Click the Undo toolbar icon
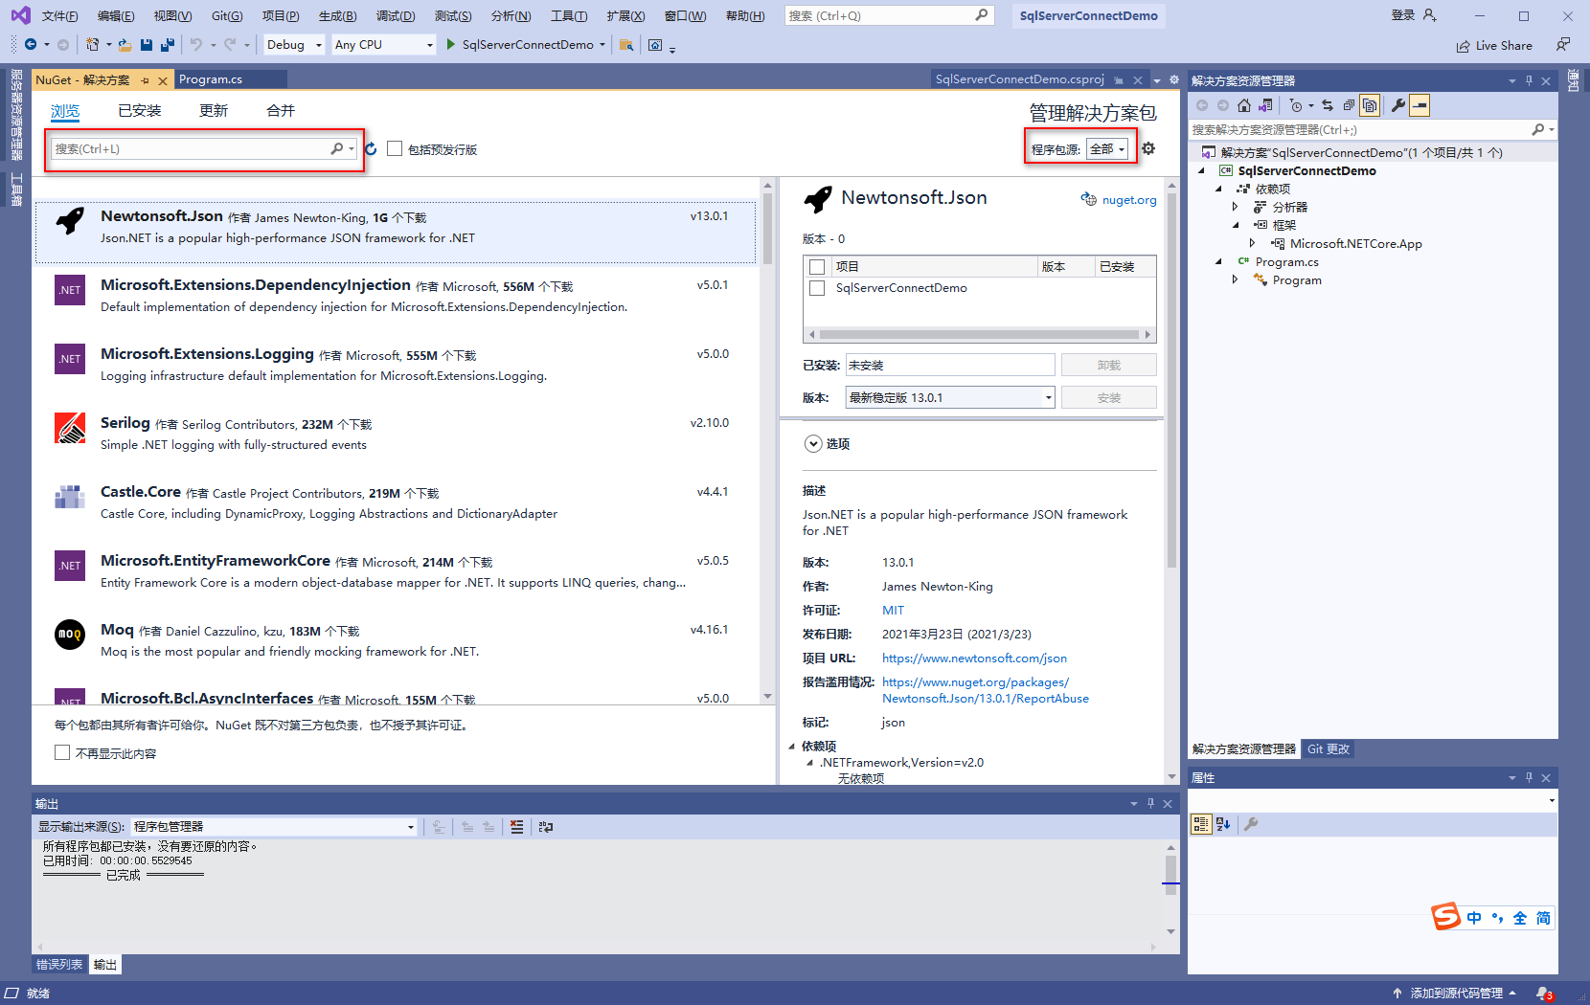The width and height of the screenshot is (1590, 1005). (194, 44)
